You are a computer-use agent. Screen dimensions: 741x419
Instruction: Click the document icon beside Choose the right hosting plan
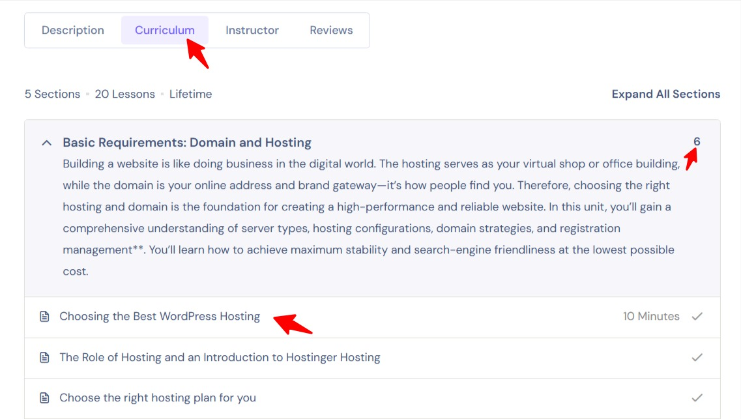coord(44,398)
